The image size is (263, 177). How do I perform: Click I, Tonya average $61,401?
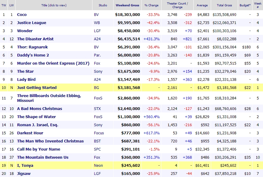[x=202, y=166]
